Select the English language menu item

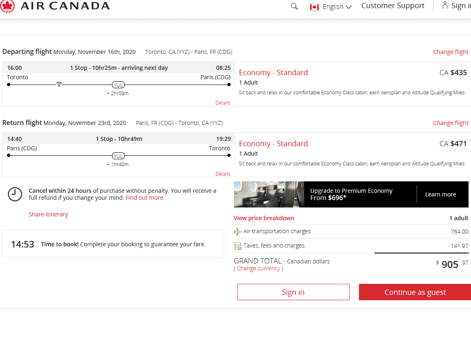[x=334, y=7]
